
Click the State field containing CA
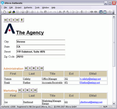pos(41,47)
